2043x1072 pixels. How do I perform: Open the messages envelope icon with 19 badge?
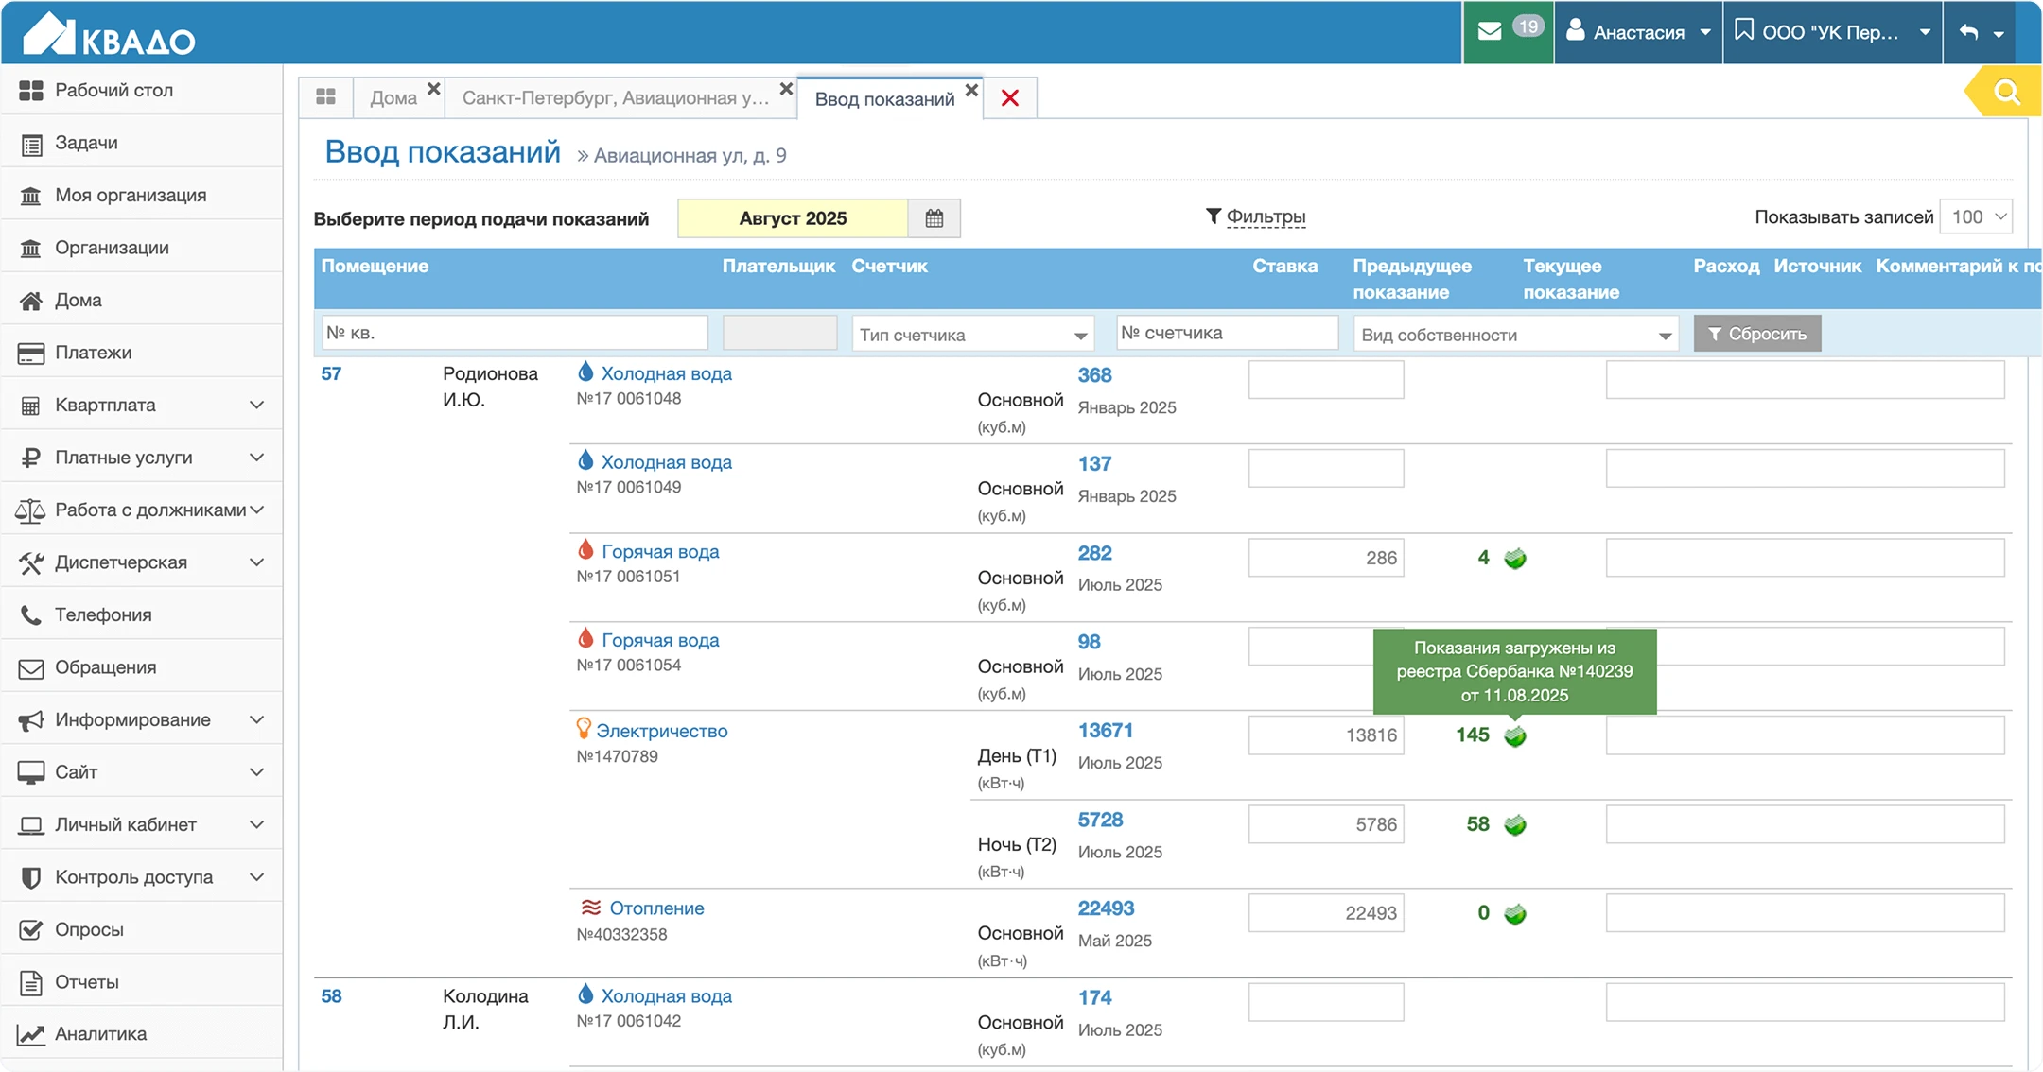pyautogui.click(x=1491, y=32)
